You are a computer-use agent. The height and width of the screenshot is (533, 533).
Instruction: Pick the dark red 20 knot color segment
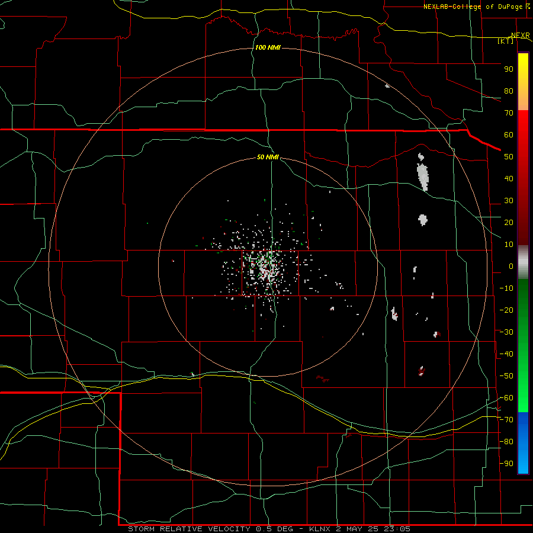click(x=523, y=223)
